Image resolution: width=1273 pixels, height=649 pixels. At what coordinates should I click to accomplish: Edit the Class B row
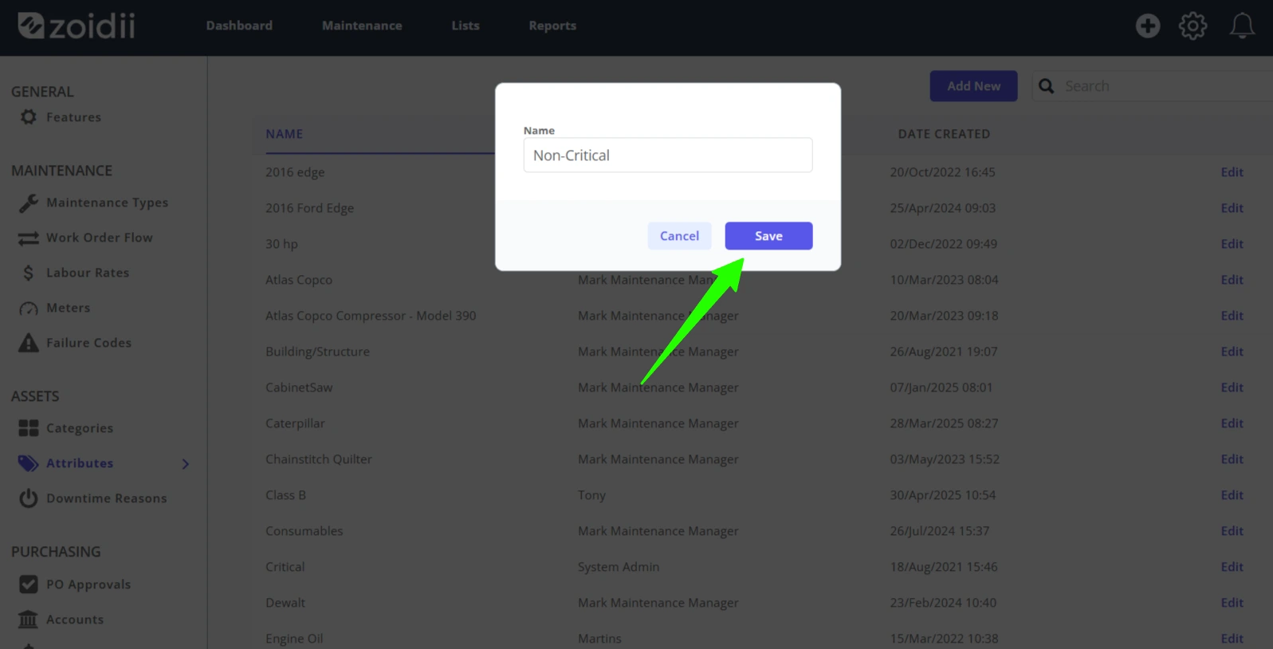point(1232,495)
